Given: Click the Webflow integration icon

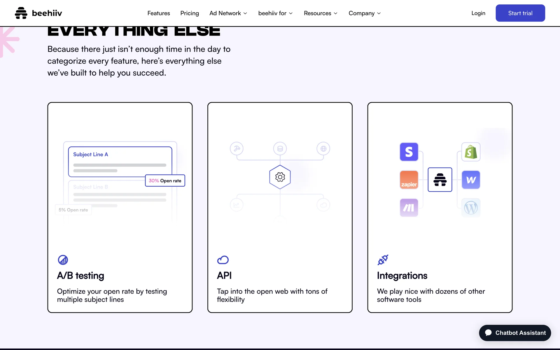Looking at the screenshot, I should [471, 180].
